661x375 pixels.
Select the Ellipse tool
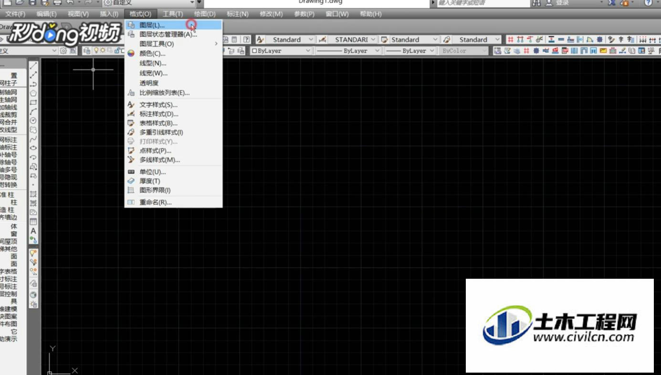pos(33,148)
